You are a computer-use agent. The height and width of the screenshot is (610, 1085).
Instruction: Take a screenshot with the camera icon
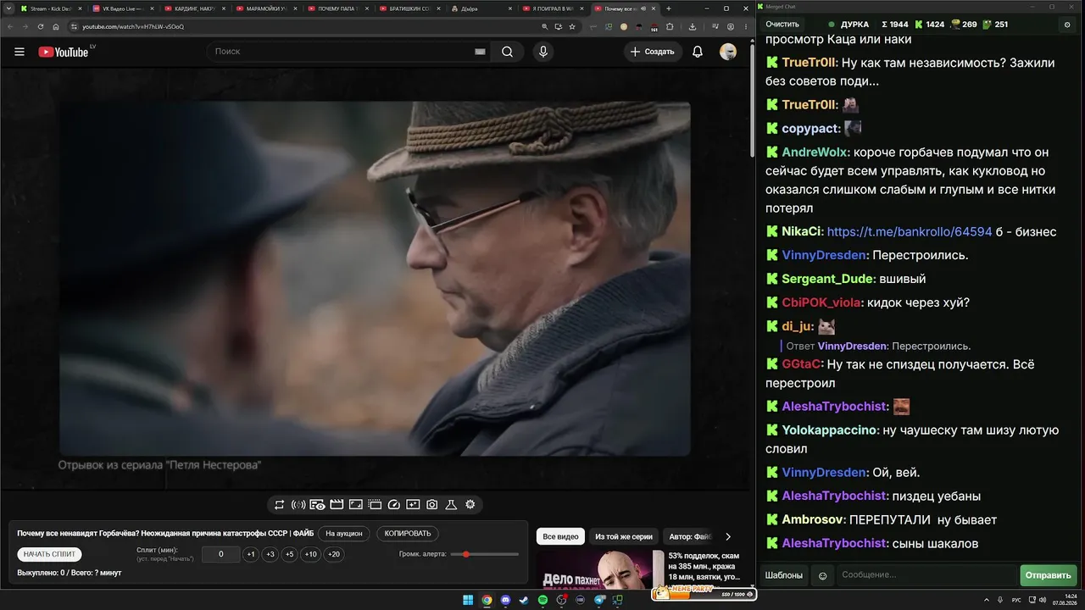pos(432,505)
